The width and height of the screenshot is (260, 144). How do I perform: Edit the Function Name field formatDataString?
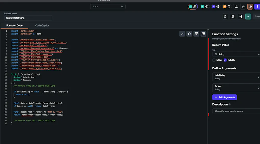click(x=28, y=18)
